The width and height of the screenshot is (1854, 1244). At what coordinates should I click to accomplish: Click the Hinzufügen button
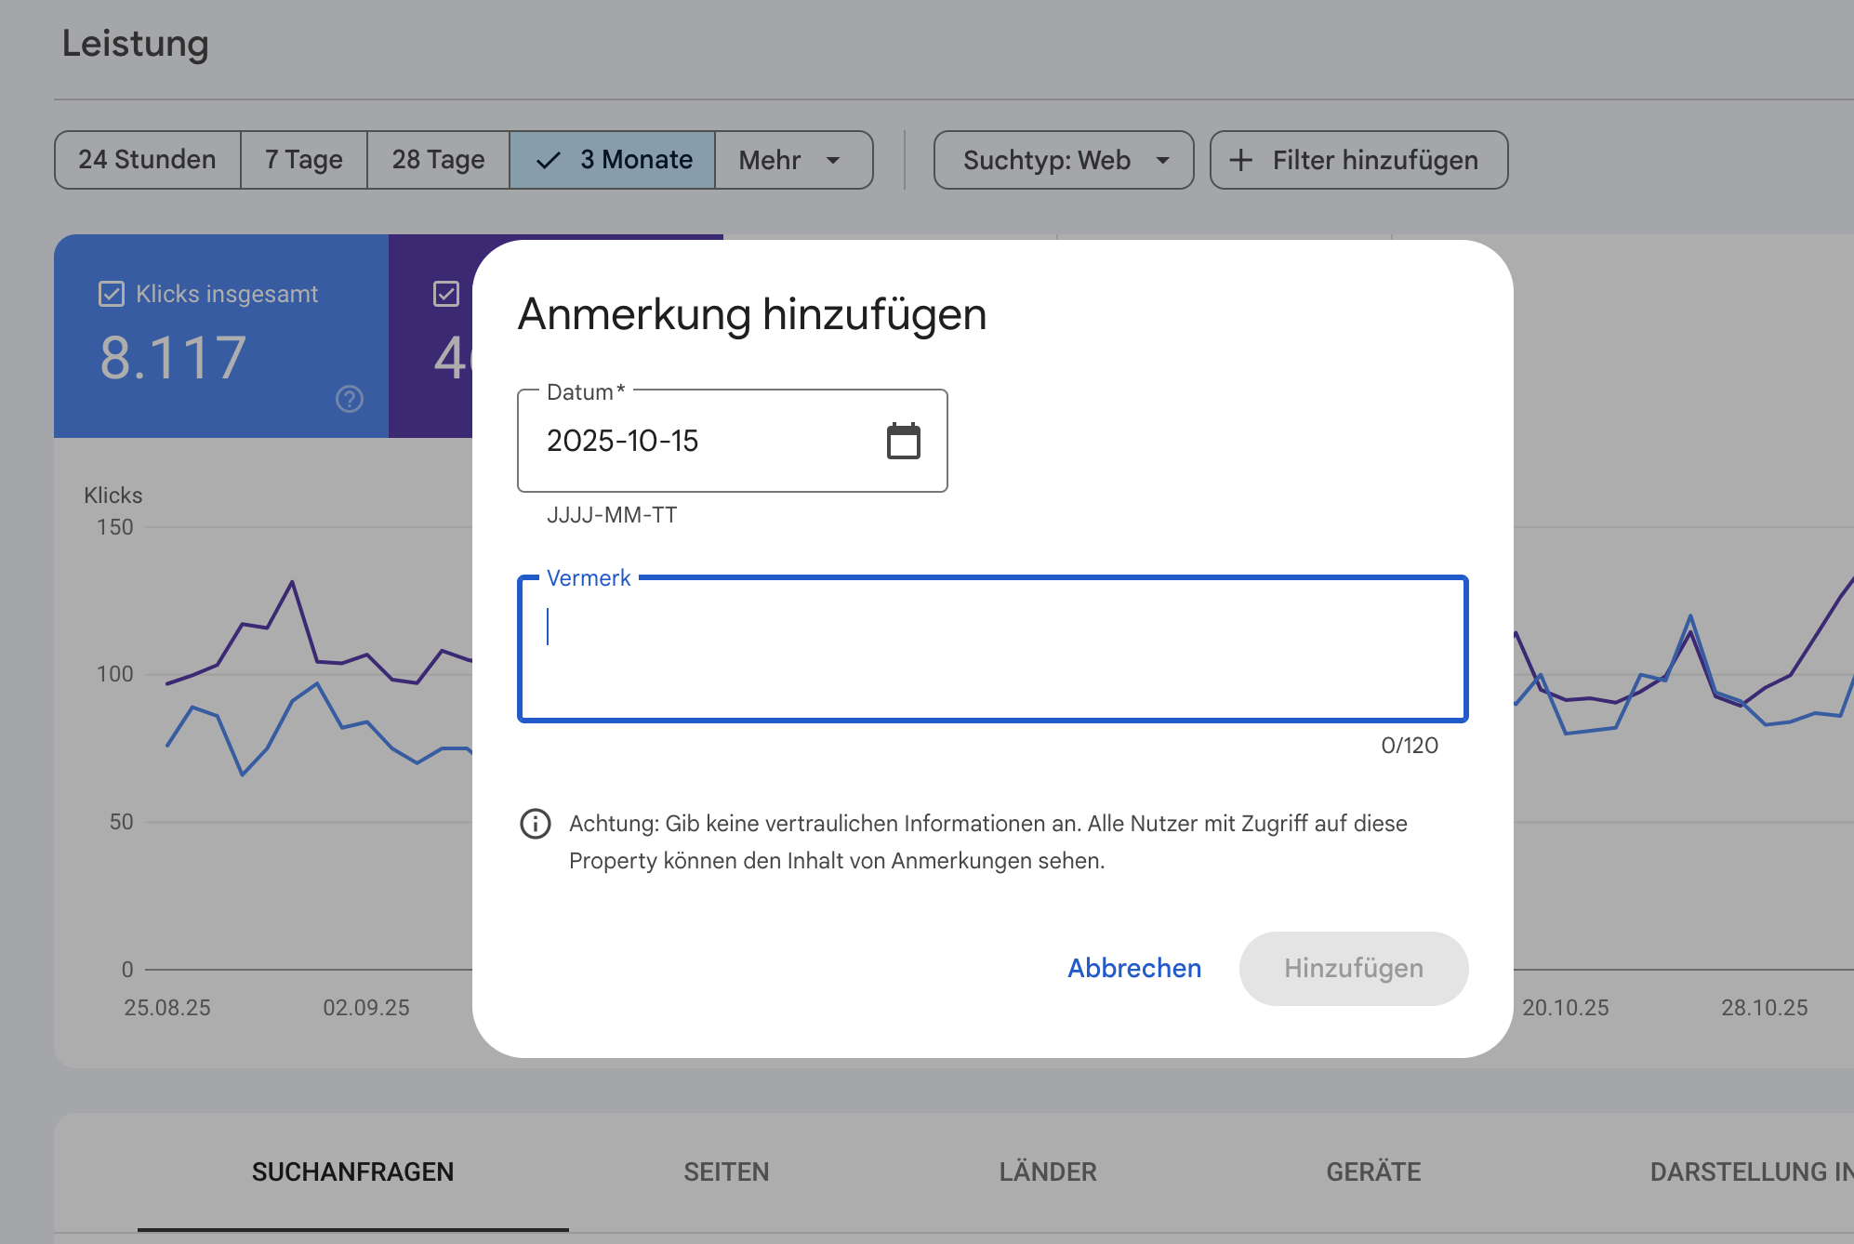pyautogui.click(x=1353, y=968)
